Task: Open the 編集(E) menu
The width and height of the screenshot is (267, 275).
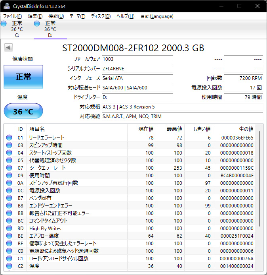Action: tap(35, 16)
